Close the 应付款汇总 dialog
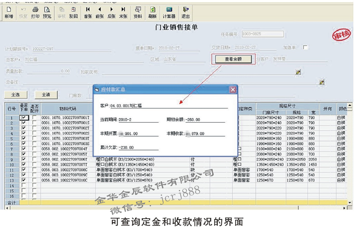 (232, 90)
